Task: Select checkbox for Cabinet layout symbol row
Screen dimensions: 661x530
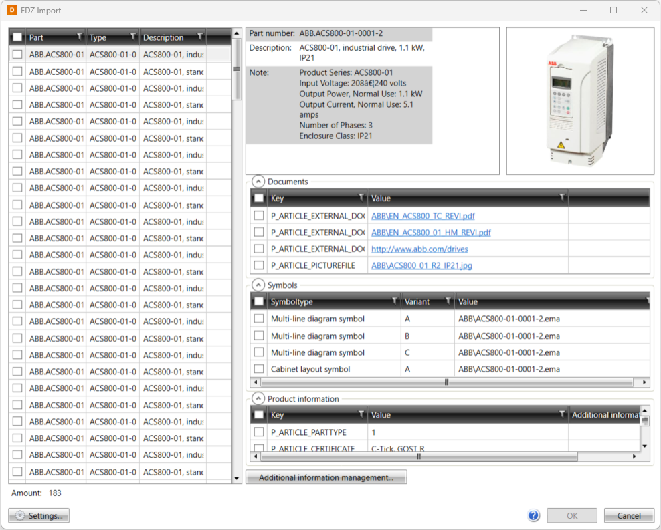Action: tap(259, 369)
